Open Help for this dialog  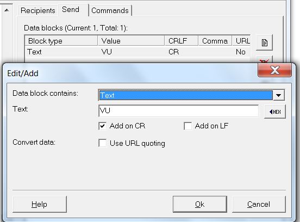40,204
